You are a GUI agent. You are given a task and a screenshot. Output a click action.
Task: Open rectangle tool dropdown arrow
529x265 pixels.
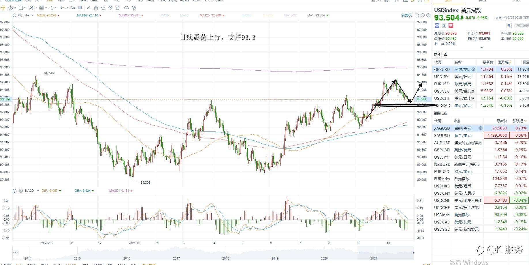(25, 8)
